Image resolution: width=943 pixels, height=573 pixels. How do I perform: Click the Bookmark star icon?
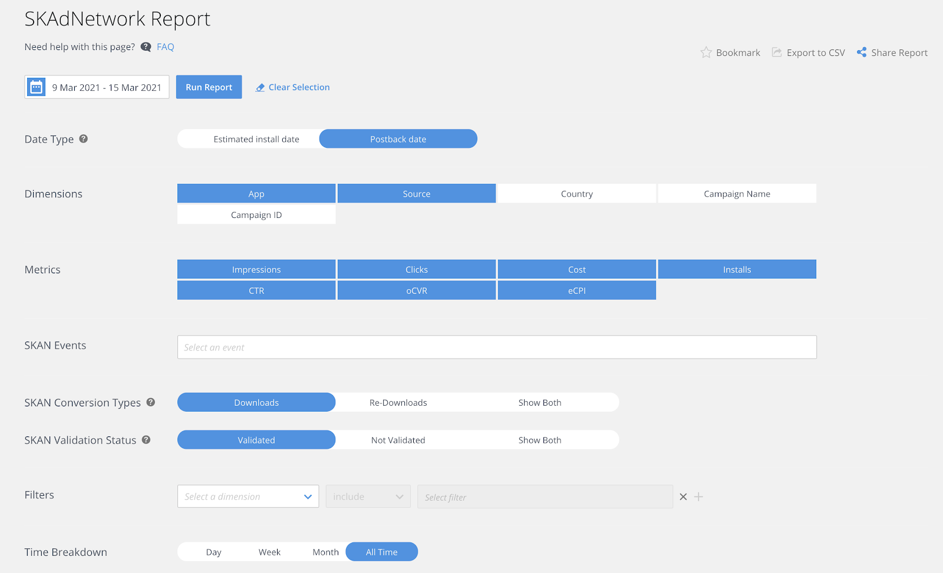point(706,52)
